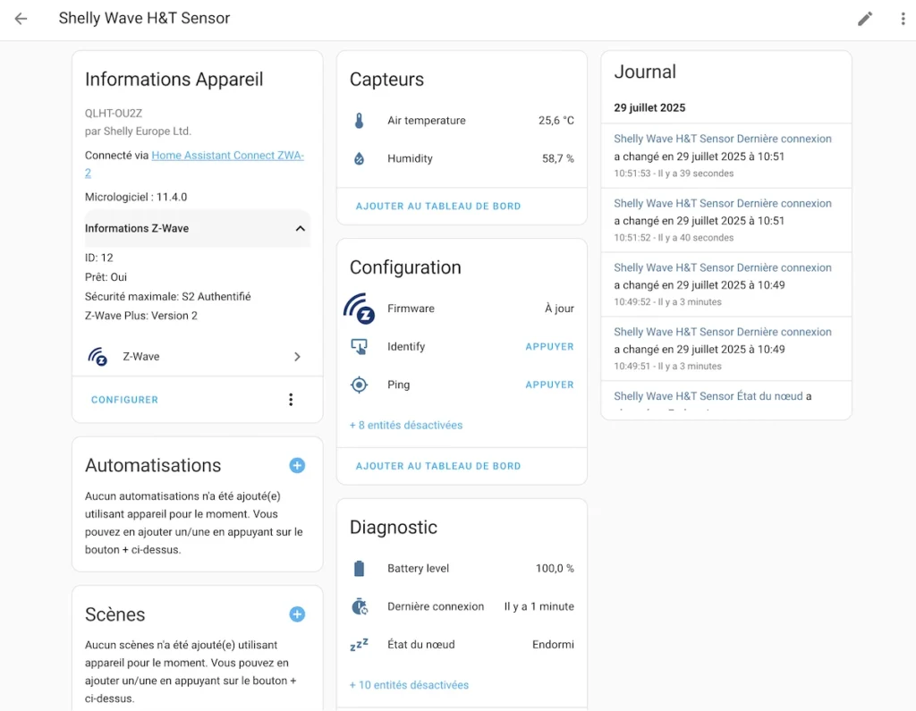Image resolution: width=916 pixels, height=711 pixels.
Task: Add Configuration entities to tableau de bord
Action: point(438,466)
